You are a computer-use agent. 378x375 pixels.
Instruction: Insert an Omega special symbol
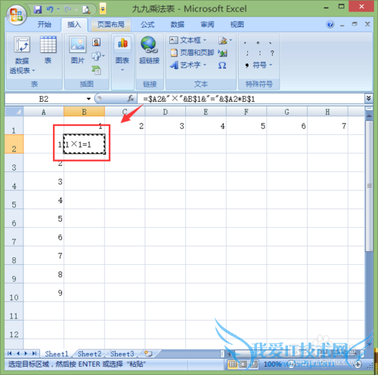click(x=222, y=66)
